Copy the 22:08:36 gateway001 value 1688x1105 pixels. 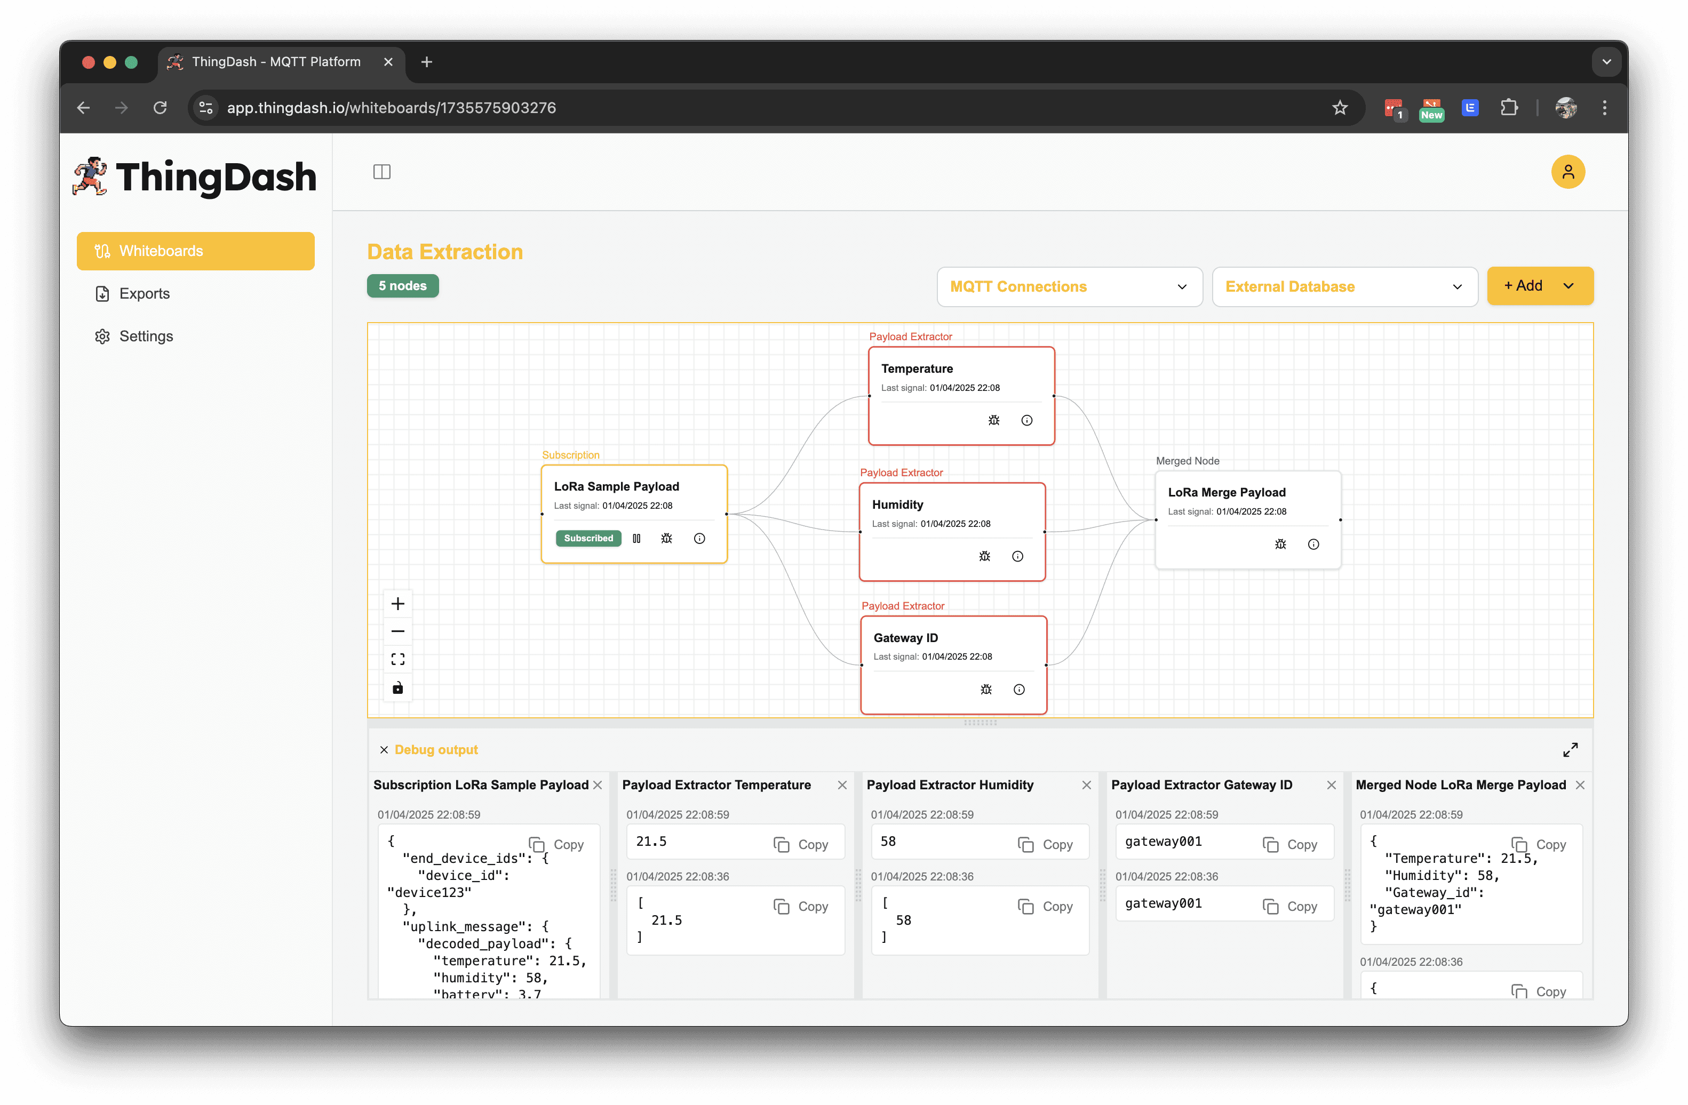click(1289, 907)
